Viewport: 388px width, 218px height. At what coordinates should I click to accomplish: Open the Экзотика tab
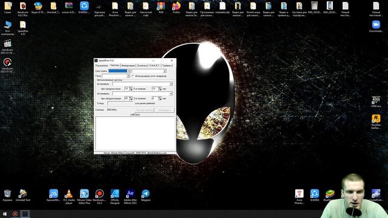click(142, 65)
